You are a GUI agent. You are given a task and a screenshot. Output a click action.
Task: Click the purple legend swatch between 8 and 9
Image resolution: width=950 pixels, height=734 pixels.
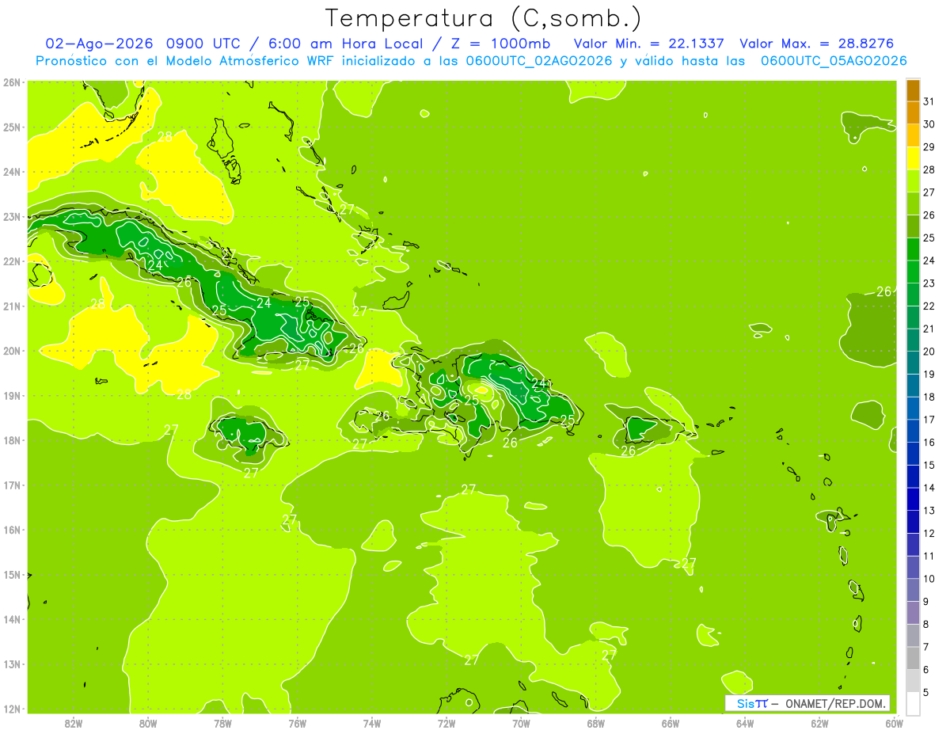(913, 613)
